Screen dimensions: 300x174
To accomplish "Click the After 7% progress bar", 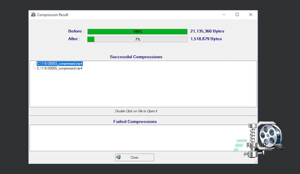I will coord(137,39).
